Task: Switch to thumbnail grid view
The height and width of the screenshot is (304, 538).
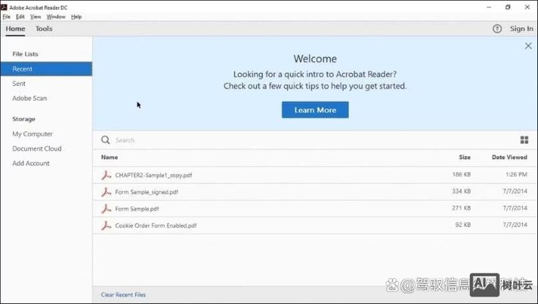Action: [x=524, y=140]
